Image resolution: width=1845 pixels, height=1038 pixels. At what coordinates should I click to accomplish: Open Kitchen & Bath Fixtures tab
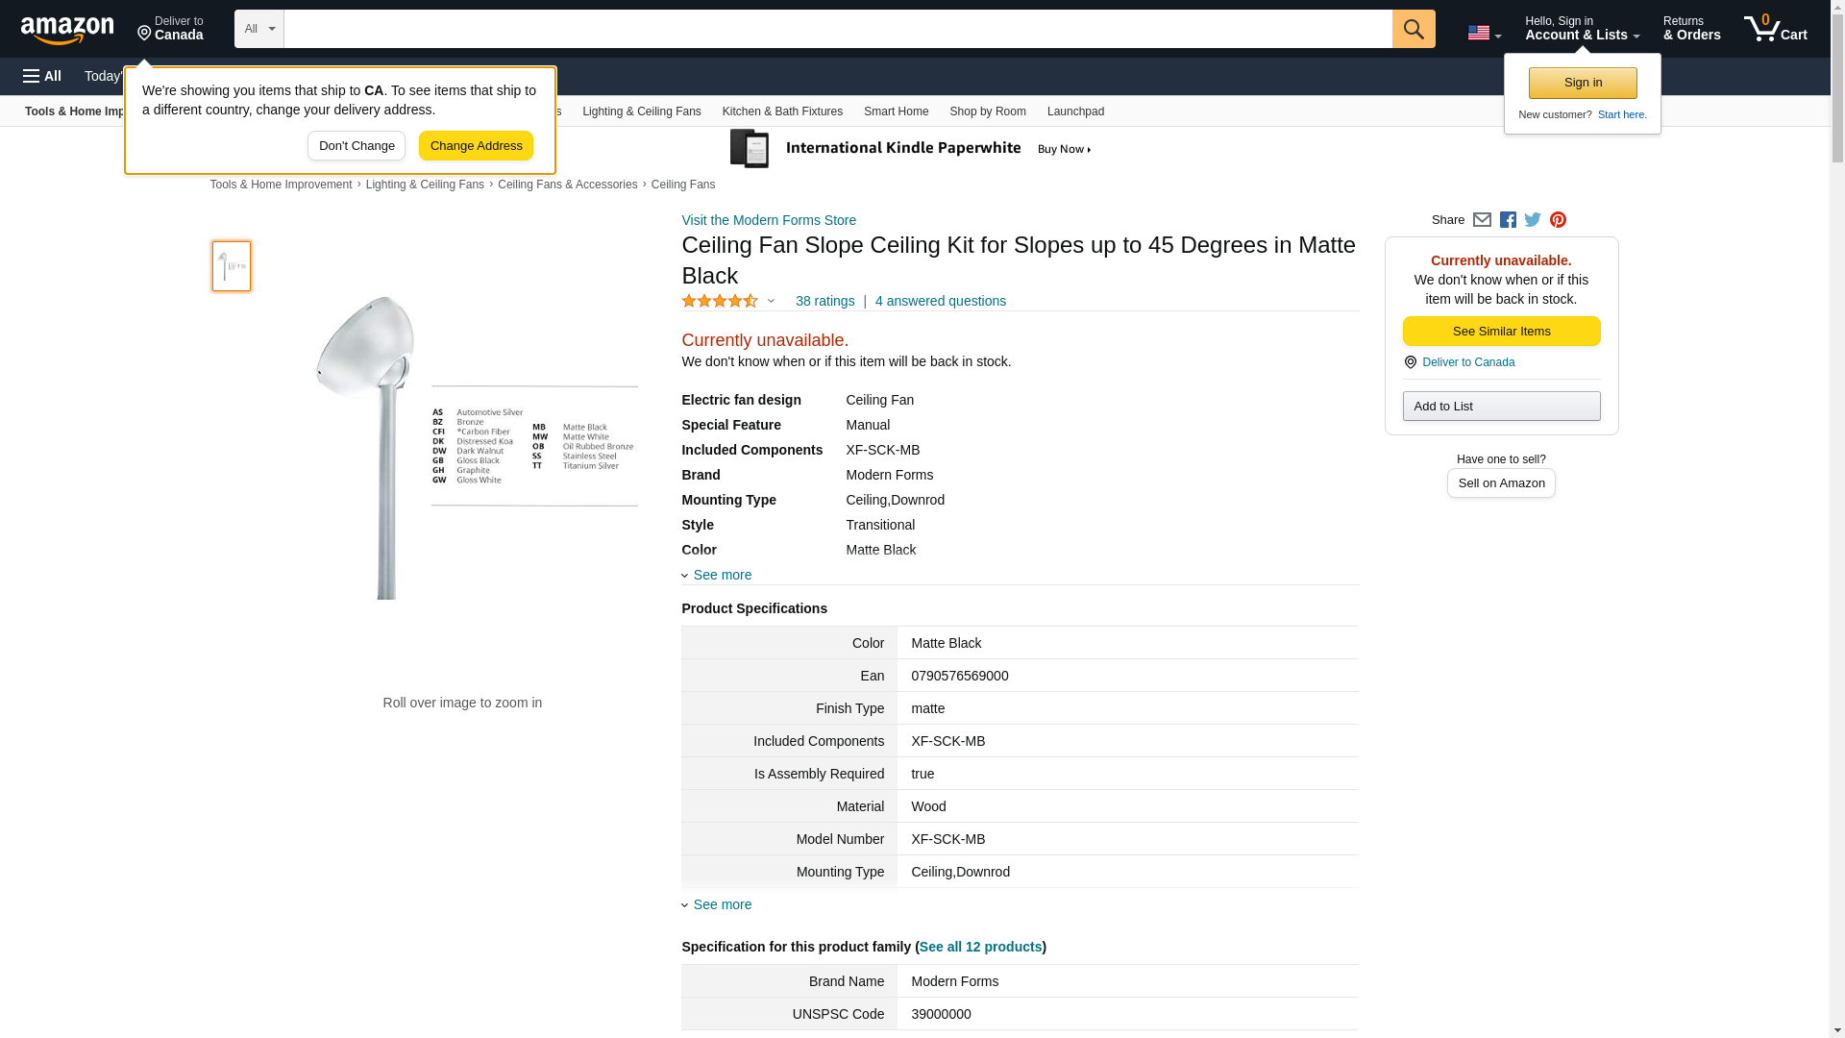coord(782,111)
